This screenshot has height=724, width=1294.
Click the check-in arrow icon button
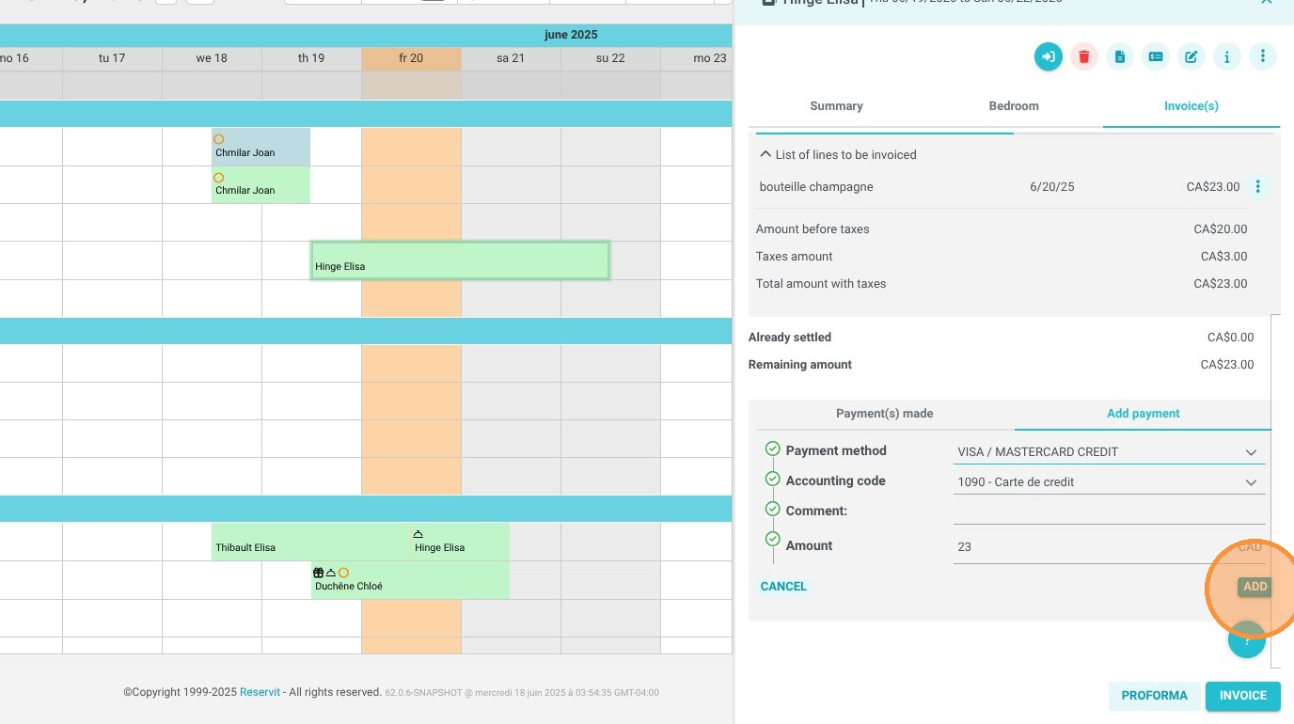[1049, 56]
